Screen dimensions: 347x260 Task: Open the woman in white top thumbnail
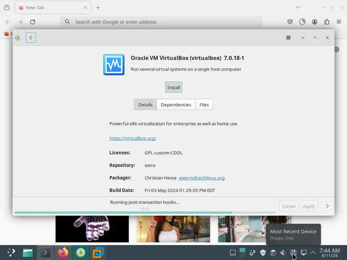[173, 229]
